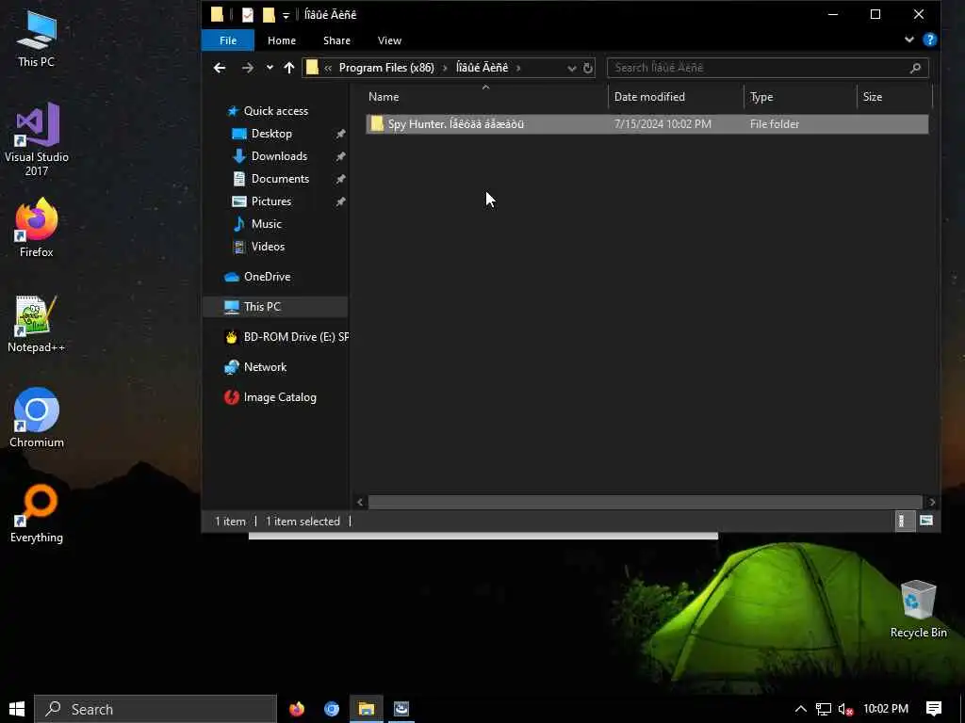Click New folder quick access toolbar icon

click(x=269, y=14)
